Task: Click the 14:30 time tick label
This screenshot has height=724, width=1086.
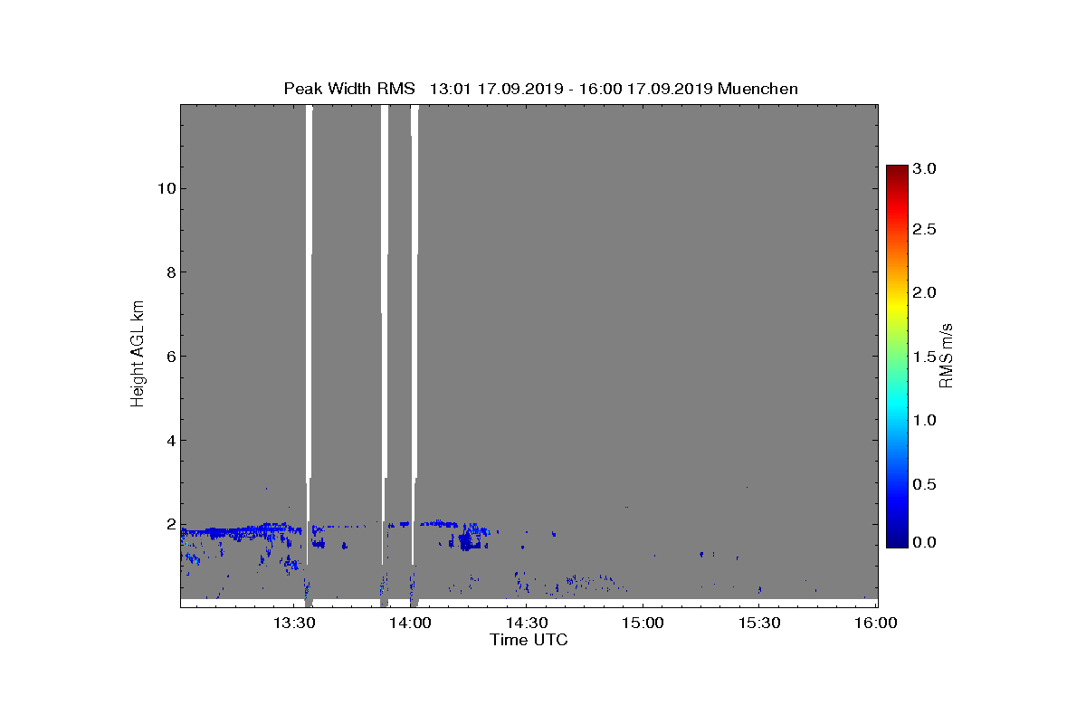Action: click(x=528, y=623)
